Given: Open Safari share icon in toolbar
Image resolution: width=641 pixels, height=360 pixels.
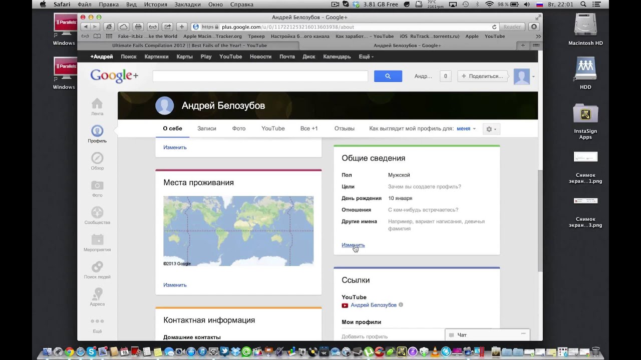Looking at the screenshot, I should (x=168, y=27).
